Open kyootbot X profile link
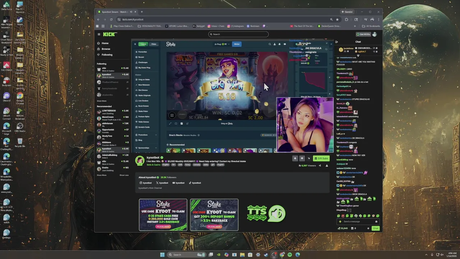 tap(162, 183)
